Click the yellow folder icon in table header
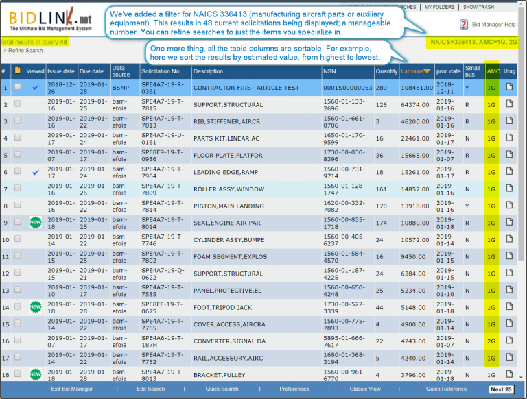The width and height of the screenshot is (527, 399). 17,71
